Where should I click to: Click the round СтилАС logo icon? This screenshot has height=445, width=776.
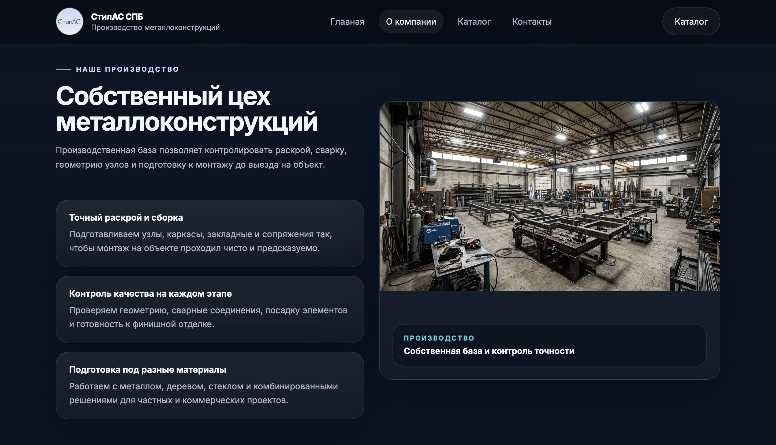pyautogui.click(x=69, y=21)
